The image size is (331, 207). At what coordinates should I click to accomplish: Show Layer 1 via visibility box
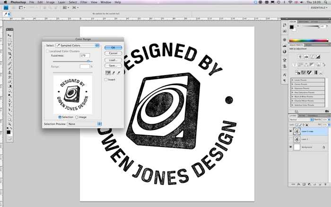(290, 139)
